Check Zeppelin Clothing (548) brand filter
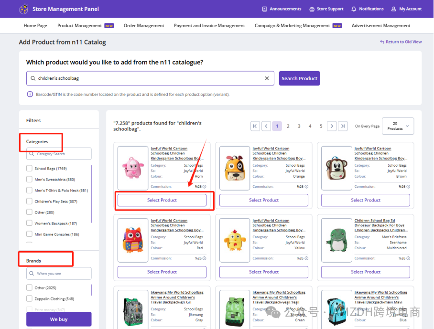434x329 pixels. [x=29, y=298]
